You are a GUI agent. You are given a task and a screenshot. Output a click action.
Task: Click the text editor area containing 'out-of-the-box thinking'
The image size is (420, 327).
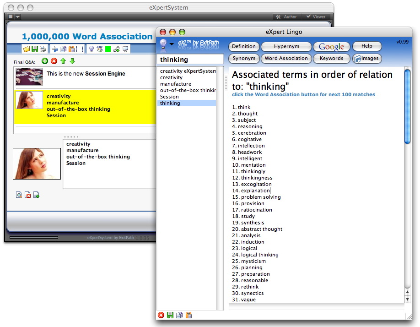coord(110,164)
